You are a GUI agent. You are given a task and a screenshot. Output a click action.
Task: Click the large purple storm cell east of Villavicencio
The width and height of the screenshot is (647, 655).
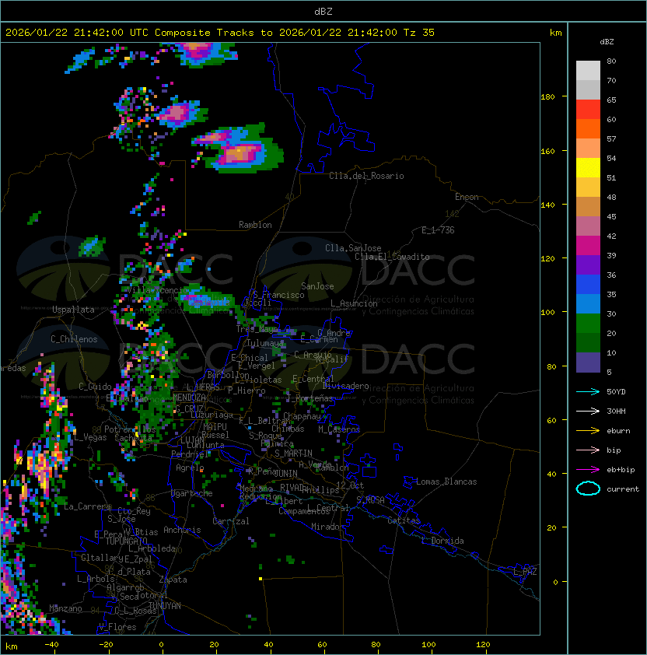click(208, 301)
